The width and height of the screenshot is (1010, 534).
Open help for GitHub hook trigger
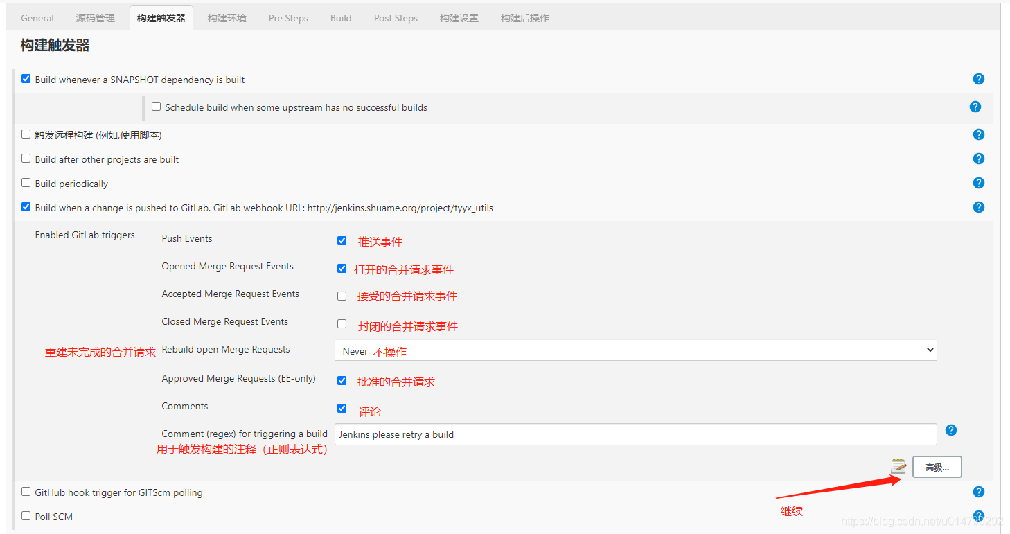coord(979,492)
